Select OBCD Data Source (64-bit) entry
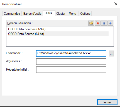The width and height of the screenshot is (120, 107). [58, 34]
